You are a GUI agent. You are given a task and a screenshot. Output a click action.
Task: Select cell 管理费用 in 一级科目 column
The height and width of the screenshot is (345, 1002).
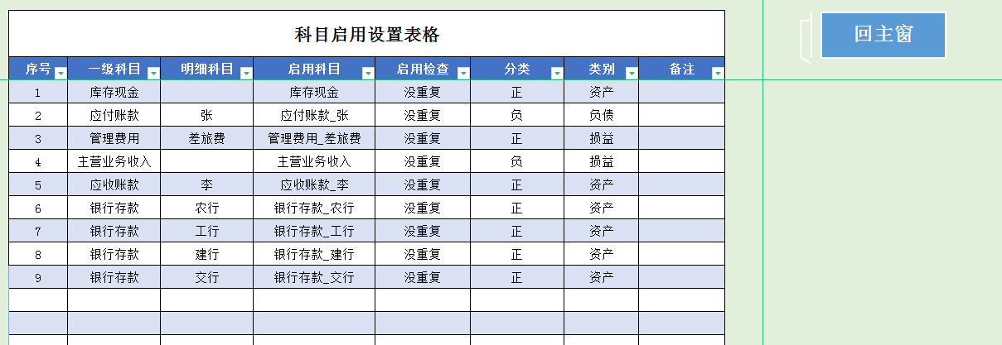(114, 138)
